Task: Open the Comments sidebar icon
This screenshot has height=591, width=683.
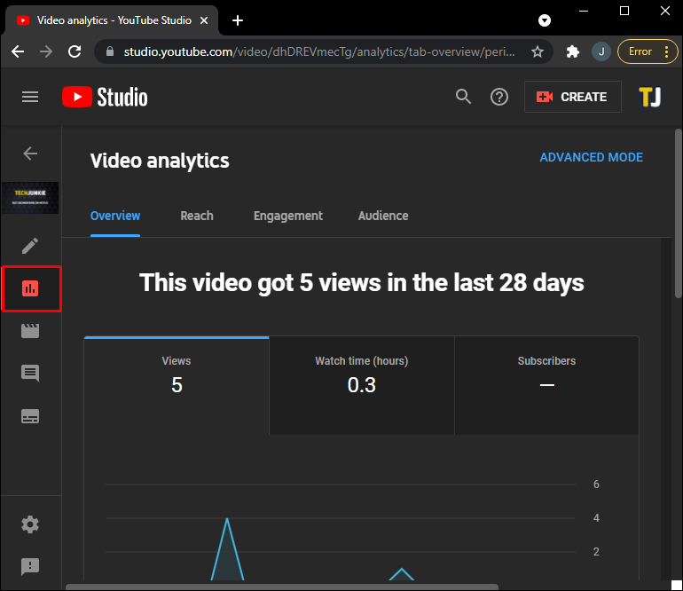Action: click(30, 374)
